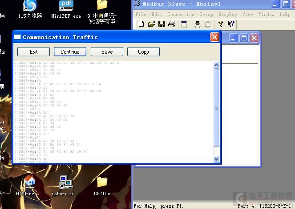
Task: Minimize the Modbus Slave main window
Action: click(275, 4)
